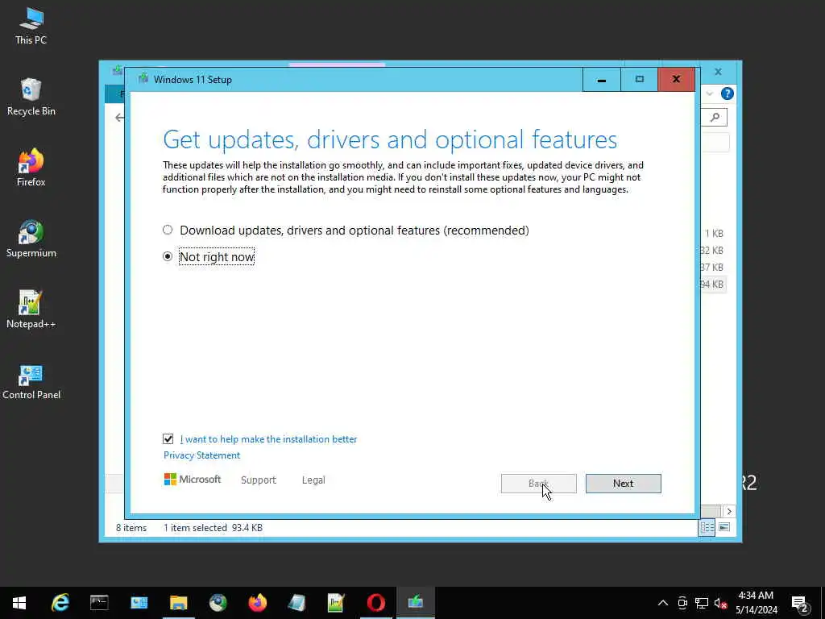
Task: Maximize the Windows 11 Setup window
Action: coord(639,80)
